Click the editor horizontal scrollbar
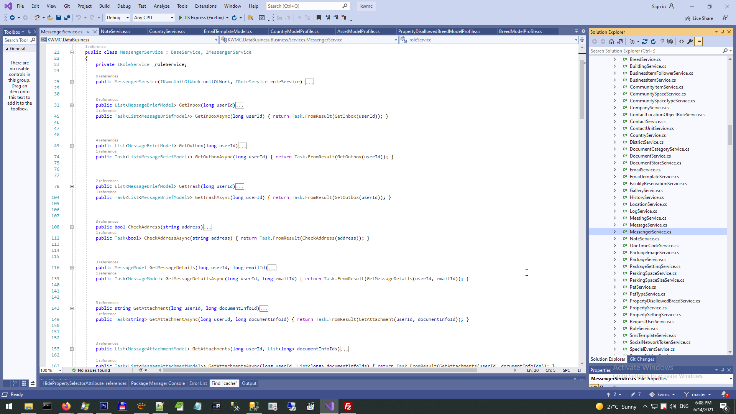The height and width of the screenshot is (414, 736). click(x=320, y=370)
